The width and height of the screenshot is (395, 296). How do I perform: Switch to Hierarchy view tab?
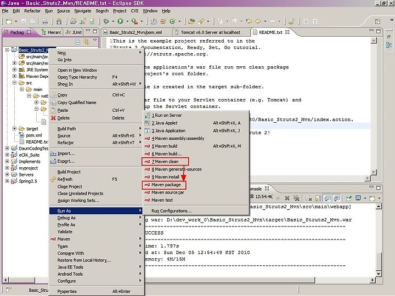point(52,32)
